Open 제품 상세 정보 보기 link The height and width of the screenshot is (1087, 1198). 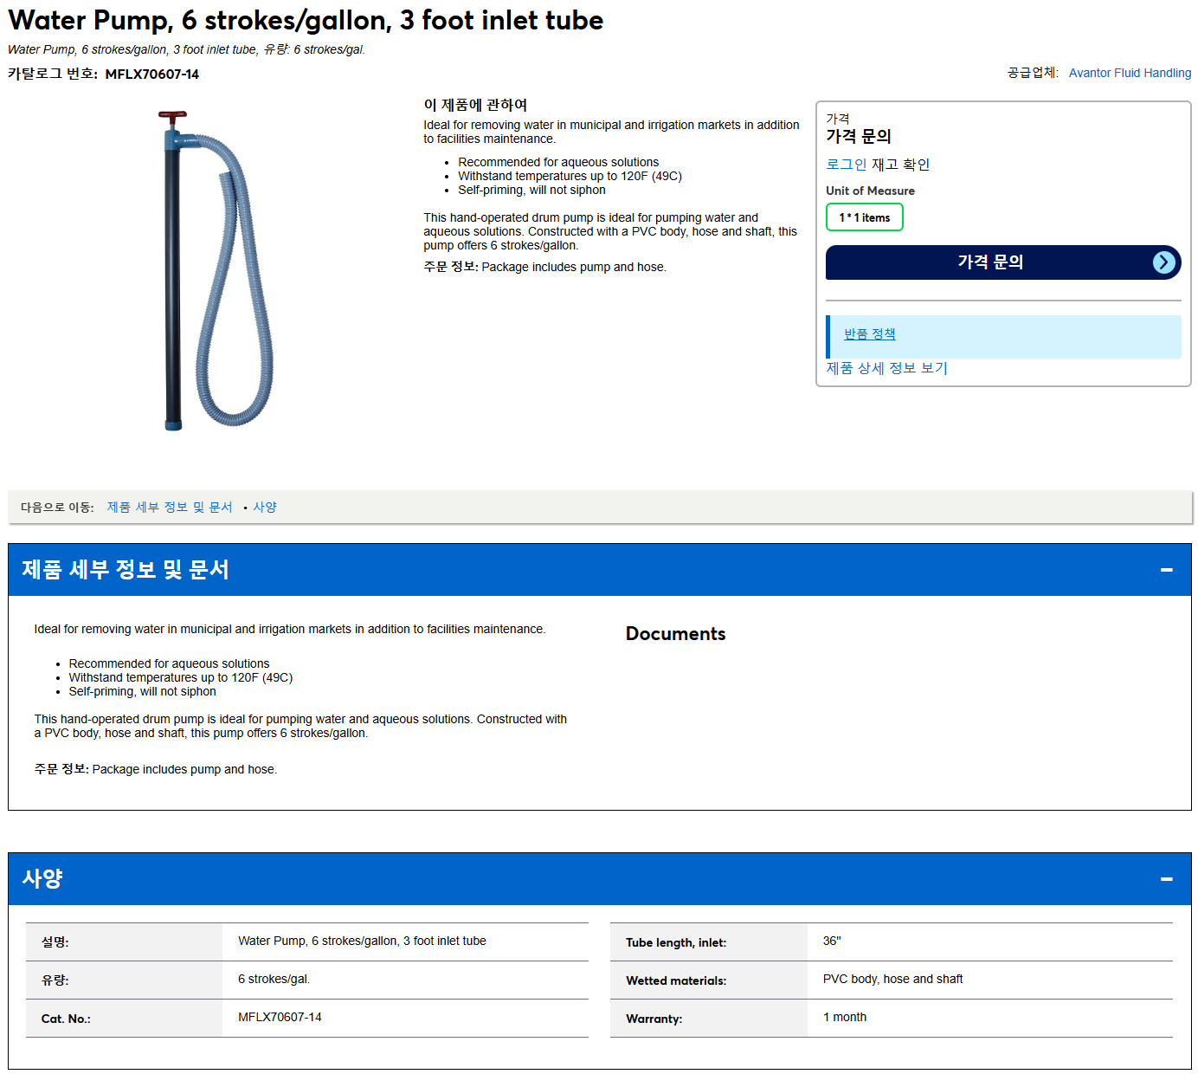click(x=886, y=368)
